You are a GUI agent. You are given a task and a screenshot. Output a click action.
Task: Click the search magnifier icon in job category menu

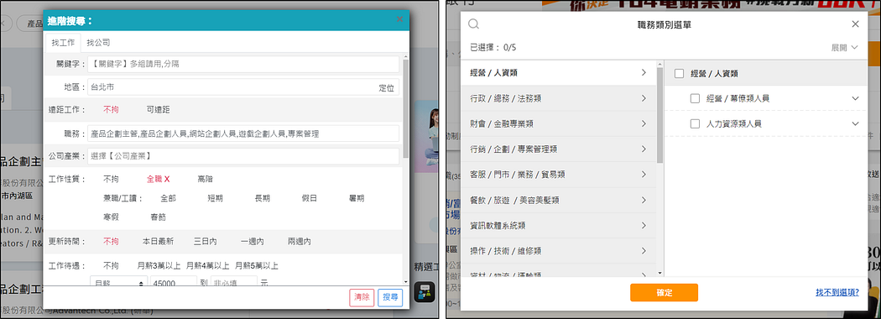pyautogui.click(x=474, y=24)
